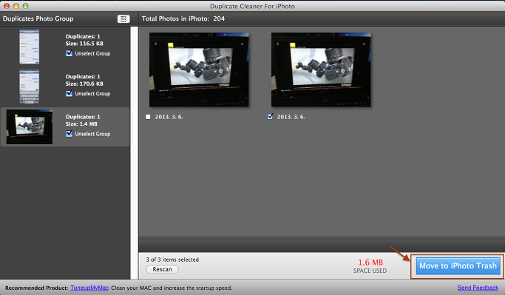The image size is (505, 295).
Task: Uncheck the second 2013. 3. 6. photo checkbox
Action: point(270,117)
